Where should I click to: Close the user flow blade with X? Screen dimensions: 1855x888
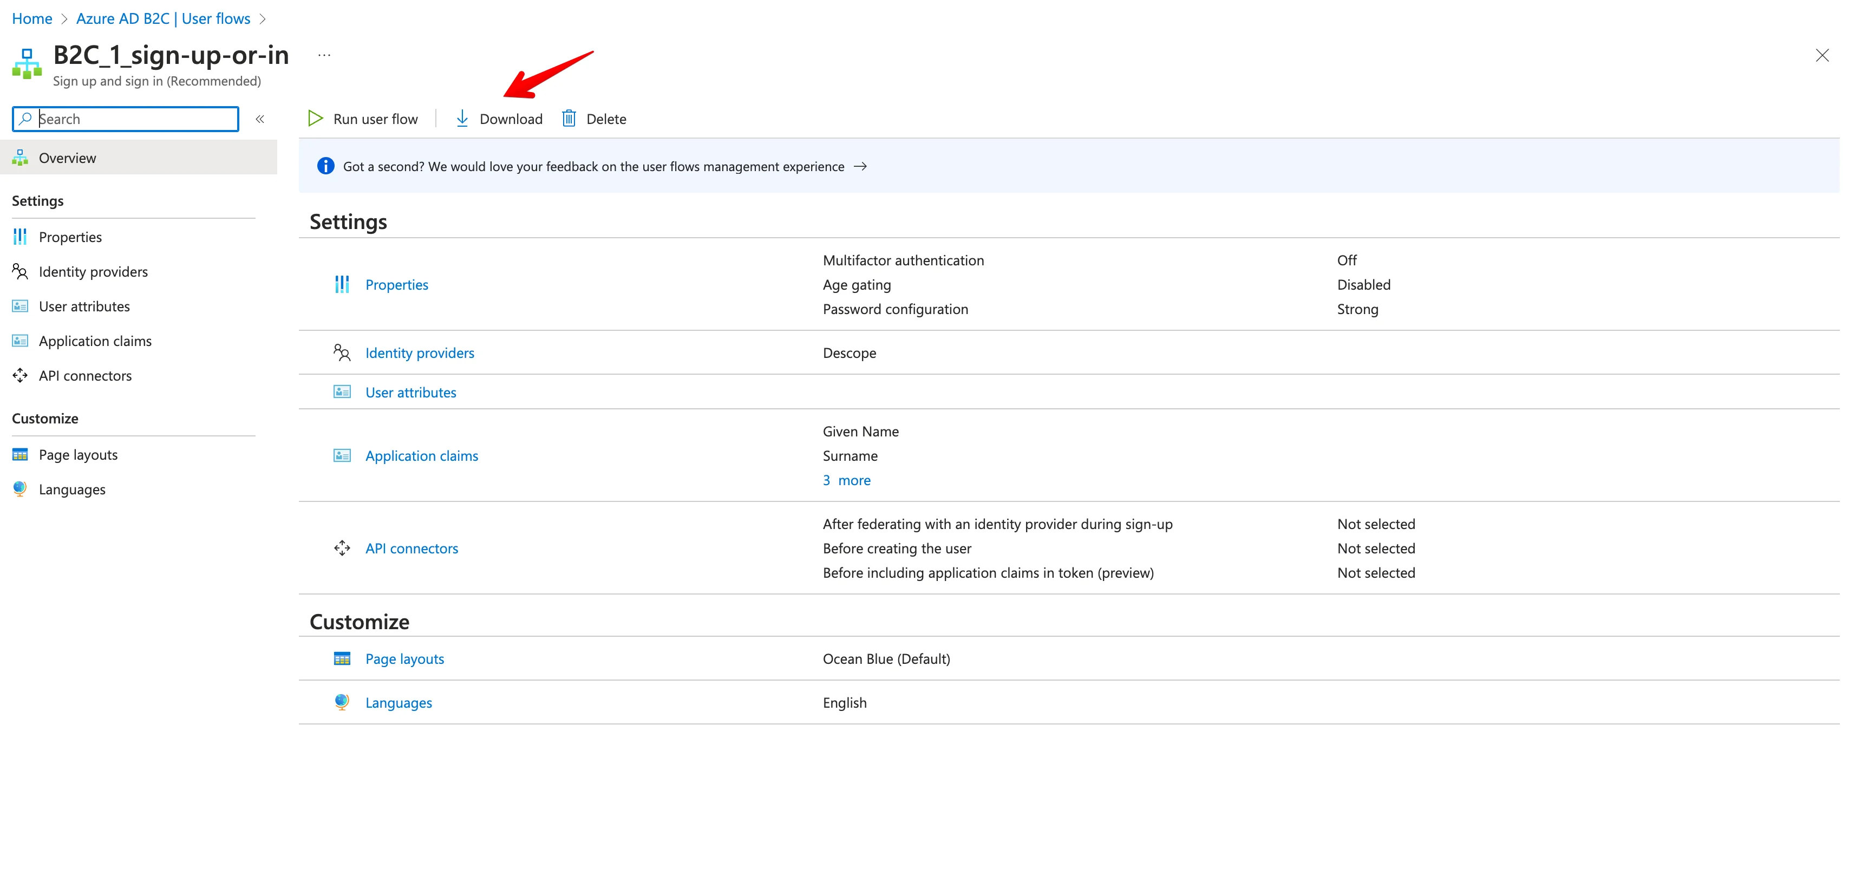click(1823, 55)
